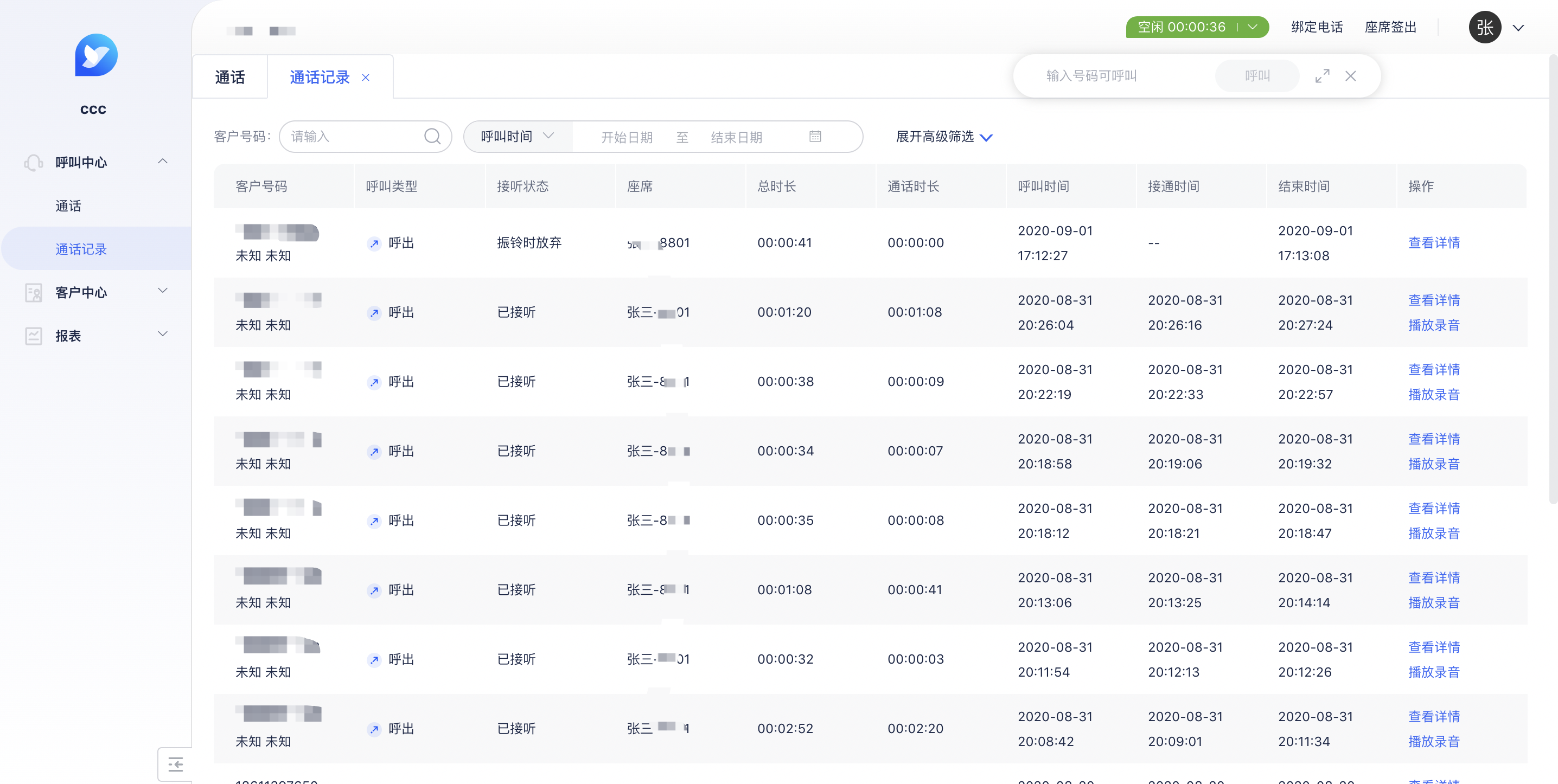1558x784 pixels.
Task: Click outbound arrow icon in 20:18:12 row
Action: [374, 521]
